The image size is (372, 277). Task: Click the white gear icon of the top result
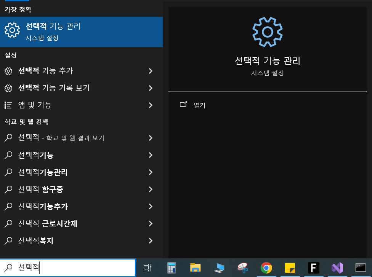12,30
